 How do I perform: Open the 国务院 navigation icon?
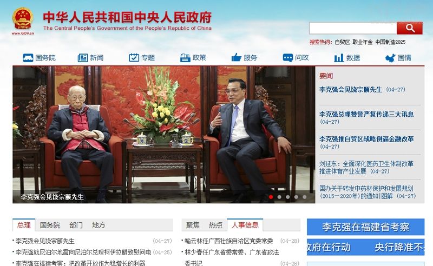pos(28,58)
